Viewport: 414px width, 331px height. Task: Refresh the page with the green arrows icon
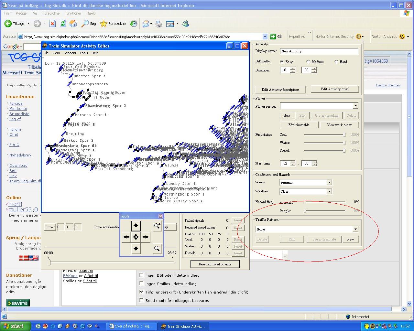coord(63,24)
